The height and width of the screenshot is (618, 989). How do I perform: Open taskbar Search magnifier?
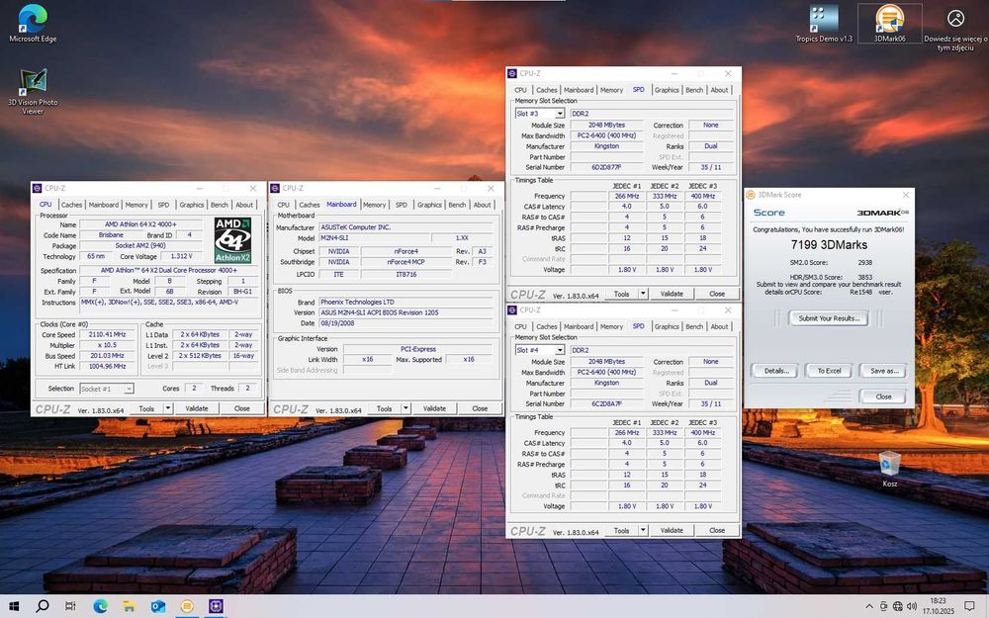click(x=43, y=606)
